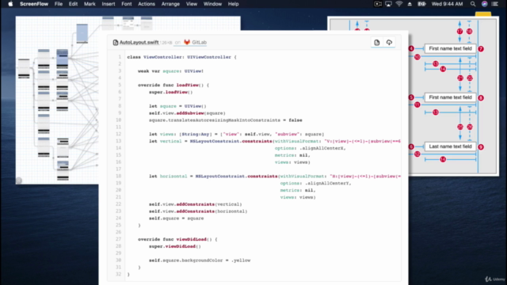Click 'self.square.backgroundColor = .yellow' line
The image size is (507, 285).
(200, 260)
